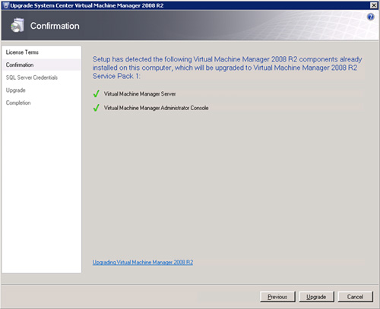Click the Virtual Machine Manager Server label

coord(140,94)
